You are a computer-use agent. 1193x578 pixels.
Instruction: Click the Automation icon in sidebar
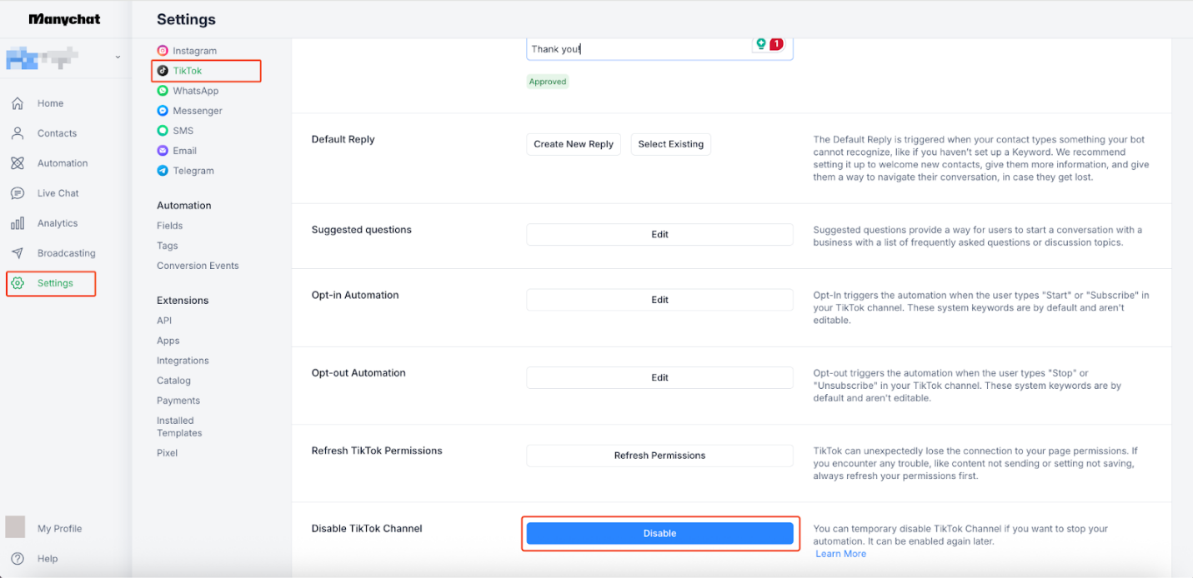pyautogui.click(x=17, y=163)
